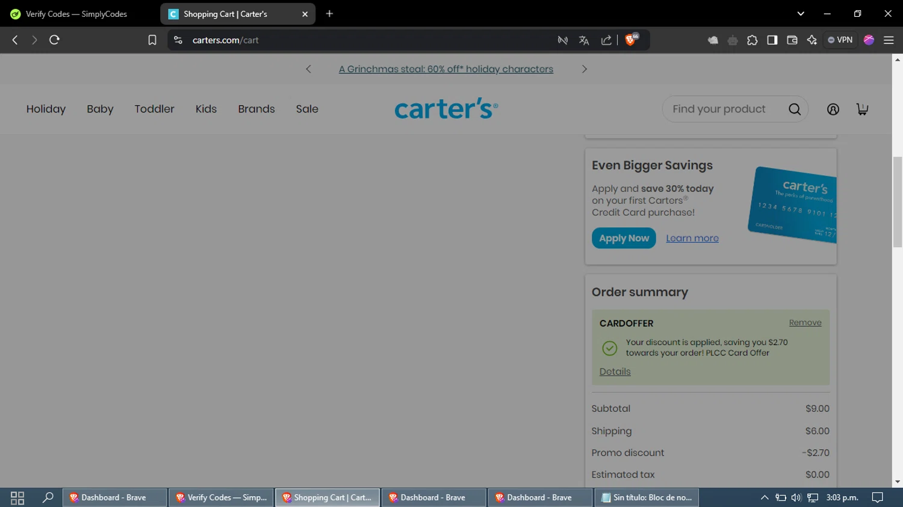The width and height of the screenshot is (903, 507).
Task: Show hidden system tray icons
Action: [765, 497]
